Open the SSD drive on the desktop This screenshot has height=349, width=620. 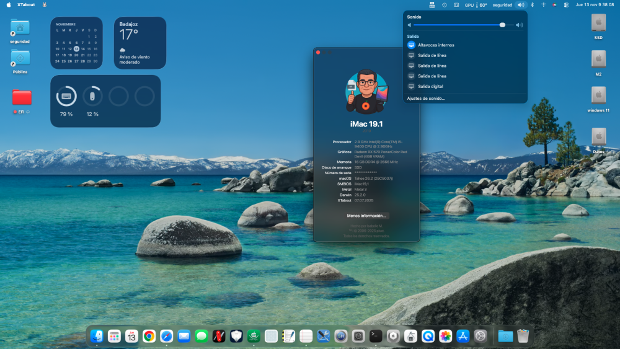[x=598, y=24]
